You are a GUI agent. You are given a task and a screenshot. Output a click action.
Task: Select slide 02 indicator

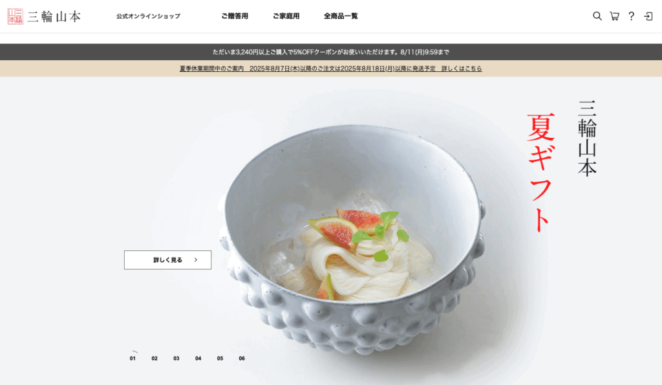pyautogui.click(x=155, y=358)
